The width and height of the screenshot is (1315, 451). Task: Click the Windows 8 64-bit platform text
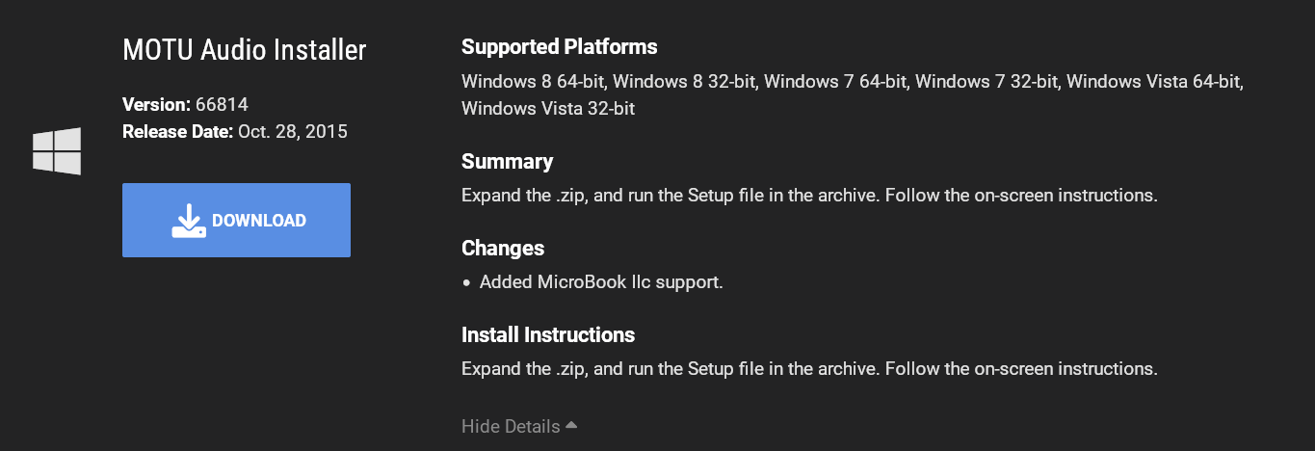tap(535, 81)
